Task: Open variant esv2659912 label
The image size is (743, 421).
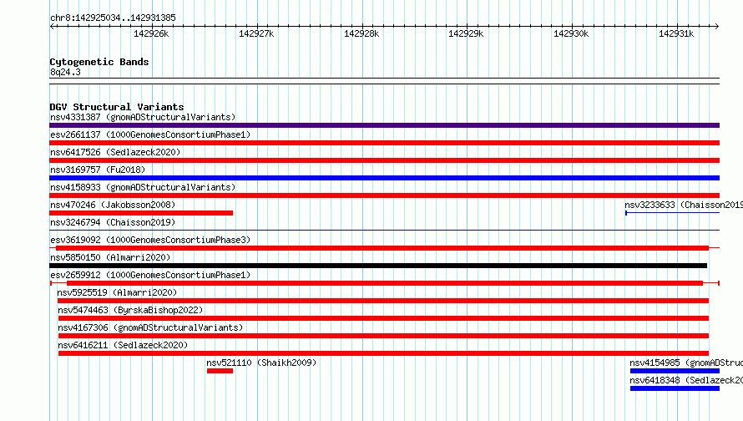Action: click(150, 275)
